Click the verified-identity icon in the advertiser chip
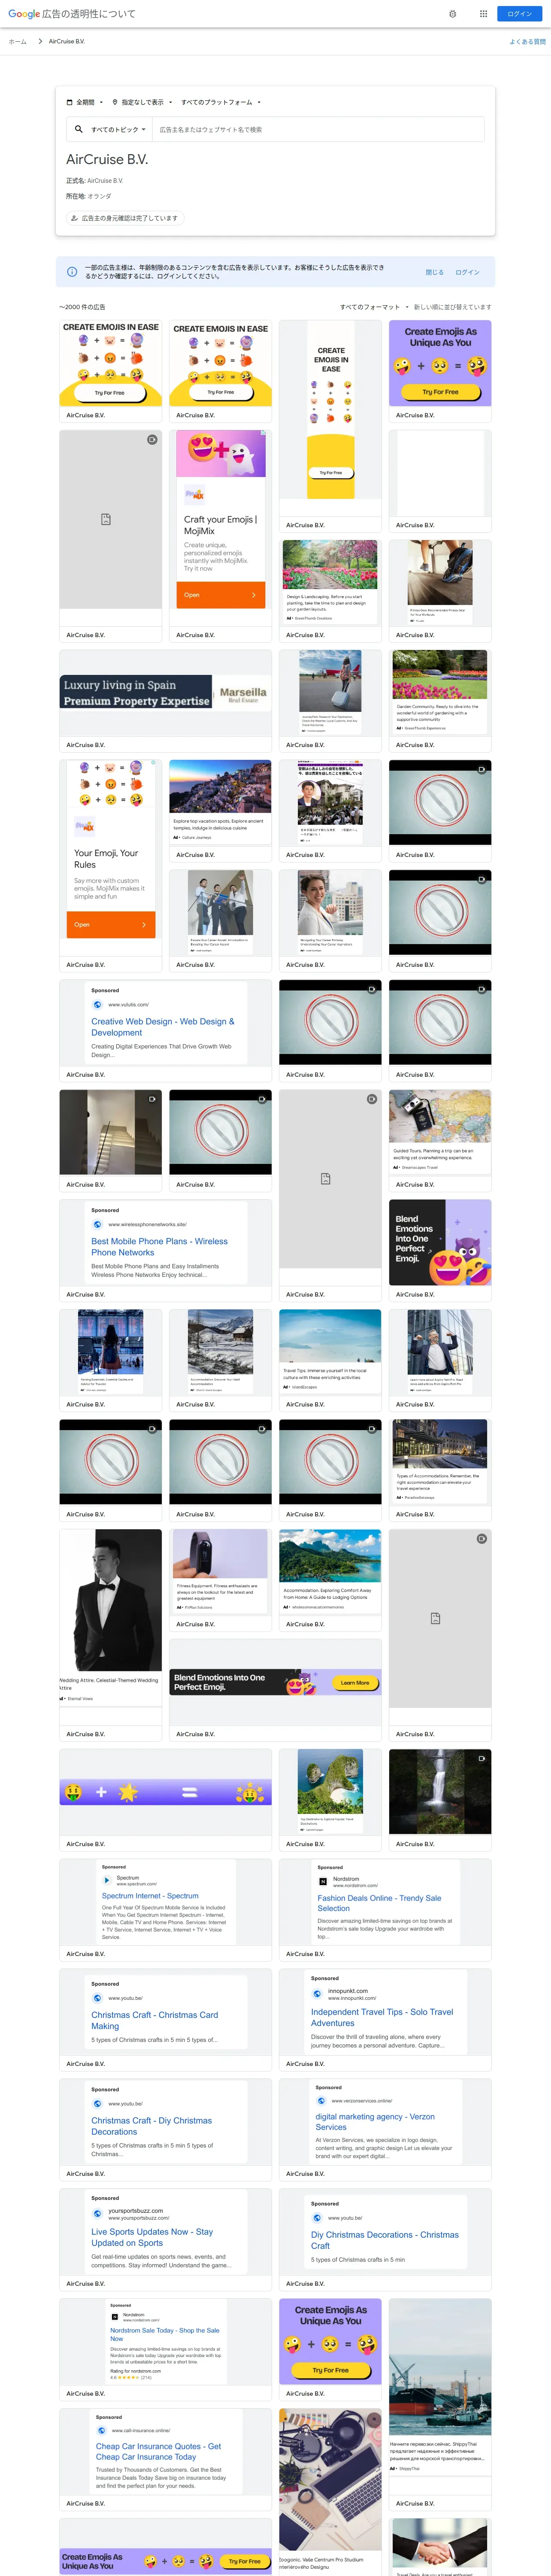551x2576 pixels. (74, 218)
